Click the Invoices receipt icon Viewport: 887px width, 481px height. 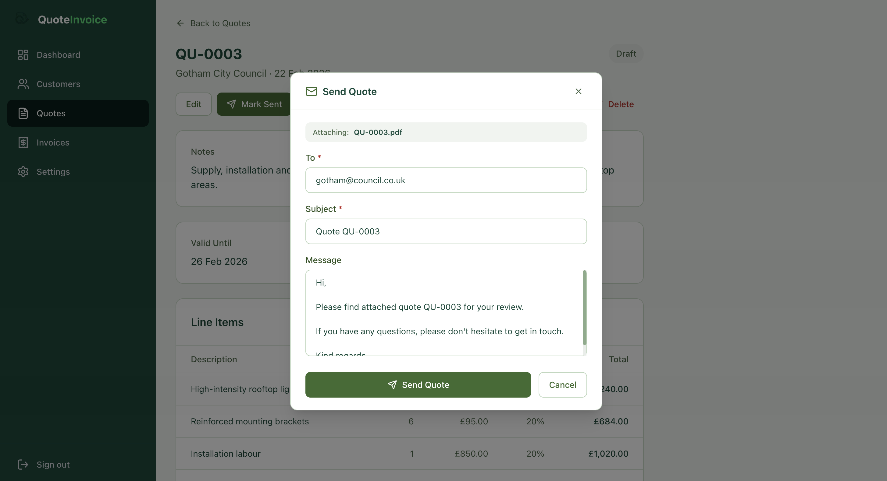[x=23, y=142]
